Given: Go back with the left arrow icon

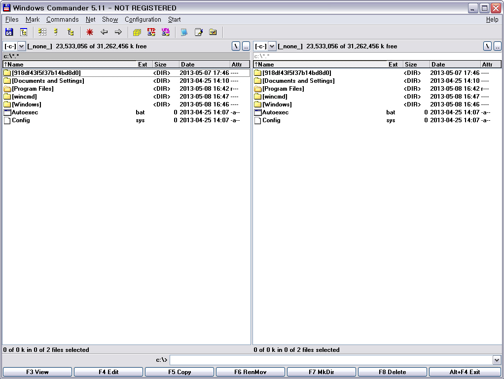Looking at the screenshot, I should pos(104,32).
